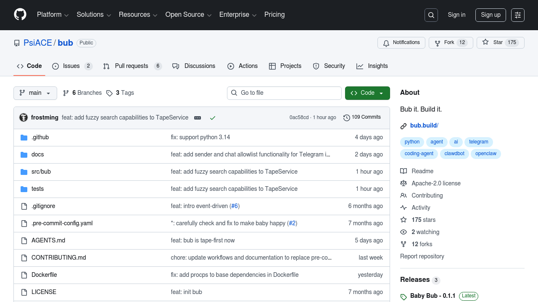This screenshot has width=538, height=302.
Task: Click the command palette icon in header
Action: point(518,15)
